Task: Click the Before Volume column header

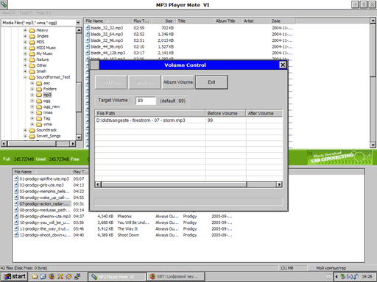Action: 225,113
